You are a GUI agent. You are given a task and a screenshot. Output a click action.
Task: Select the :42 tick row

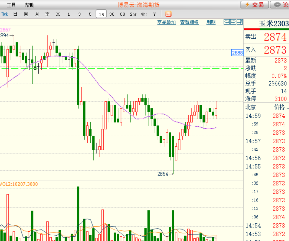pos(266,150)
